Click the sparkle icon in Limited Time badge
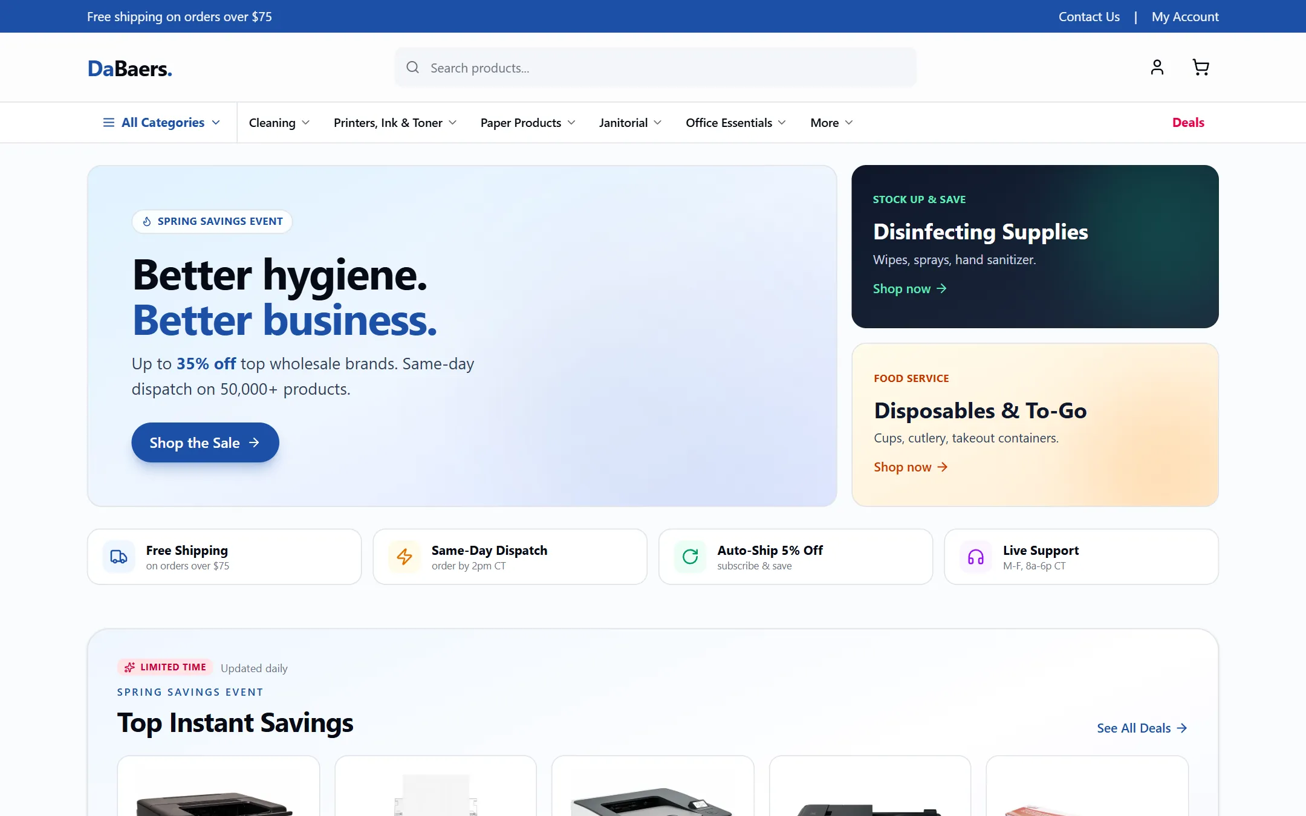The width and height of the screenshot is (1306, 816). pyautogui.click(x=129, y=667)
